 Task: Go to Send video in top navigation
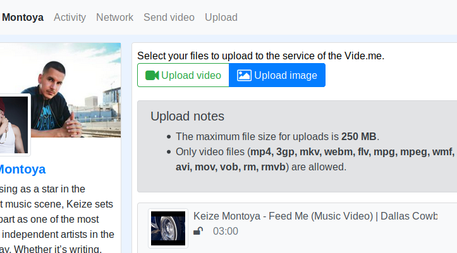pos(169,17)
